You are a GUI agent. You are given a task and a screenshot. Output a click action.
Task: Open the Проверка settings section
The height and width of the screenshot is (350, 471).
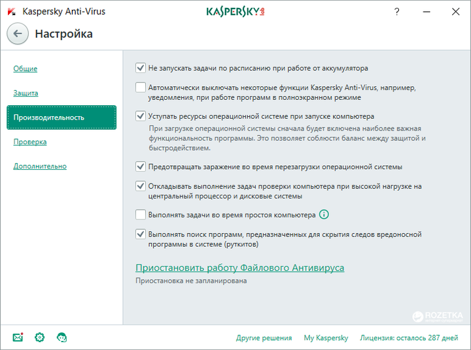pyautogui.click(x=30, y=142)
